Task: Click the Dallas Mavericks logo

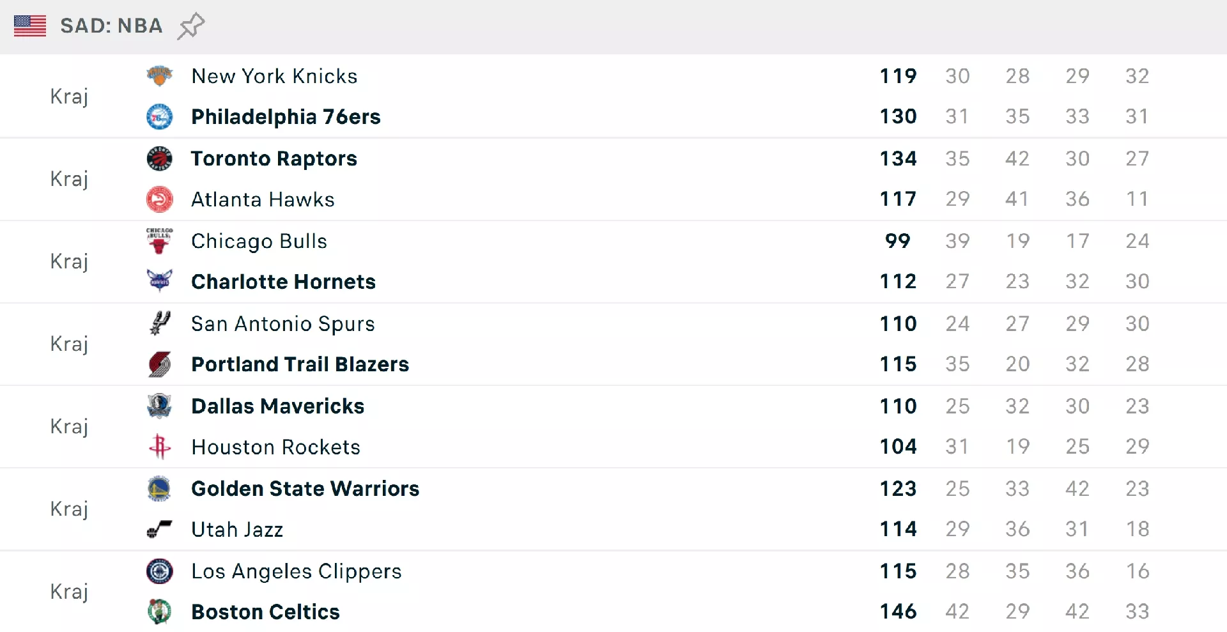Action: (x=159, y=406)
